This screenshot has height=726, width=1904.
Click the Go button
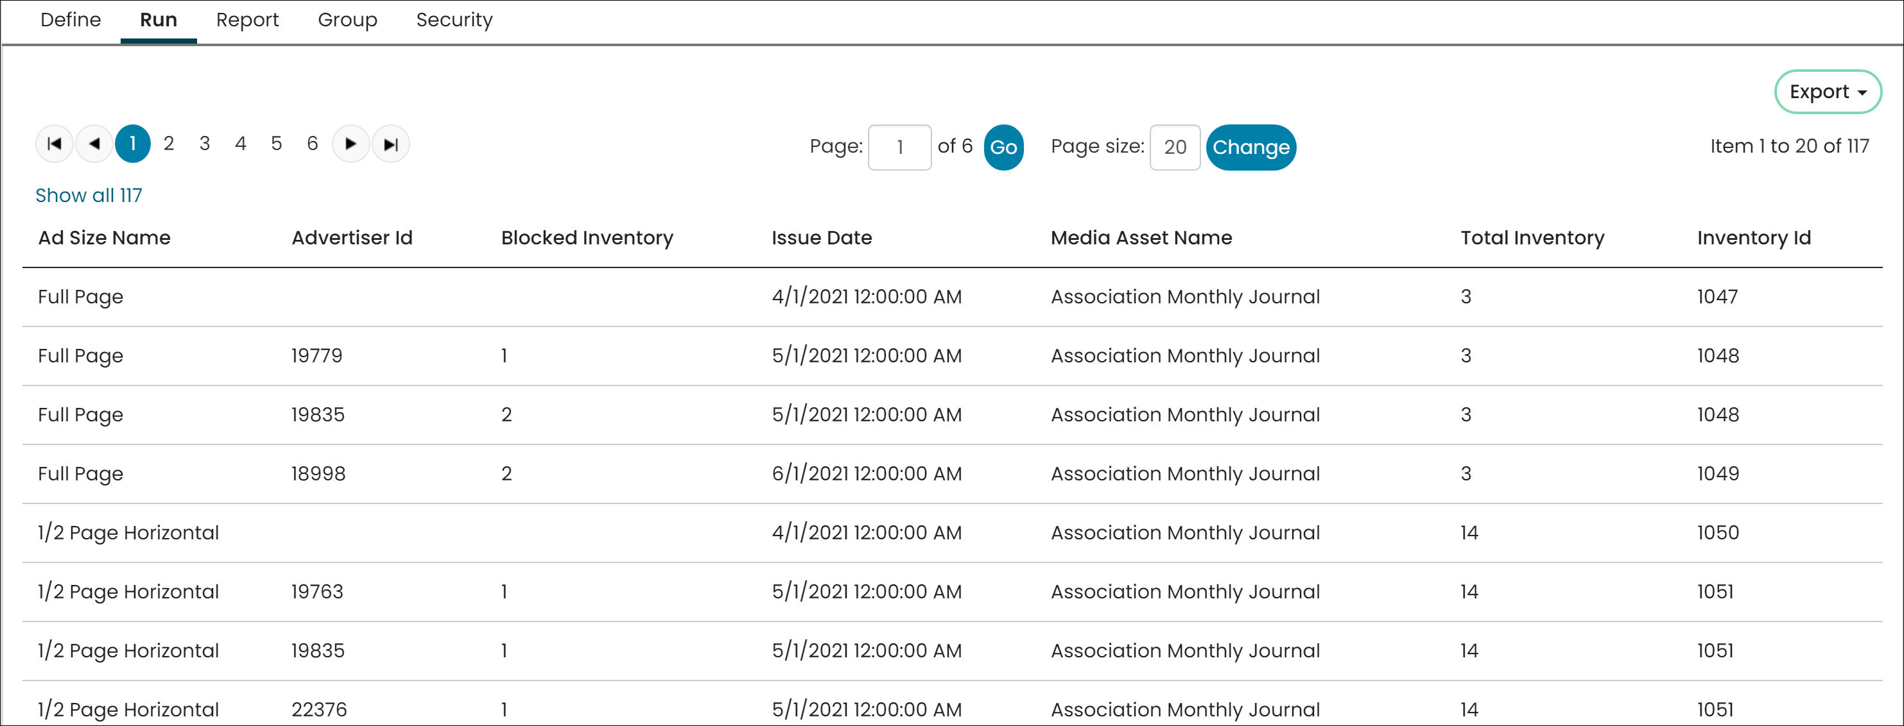1004,148
